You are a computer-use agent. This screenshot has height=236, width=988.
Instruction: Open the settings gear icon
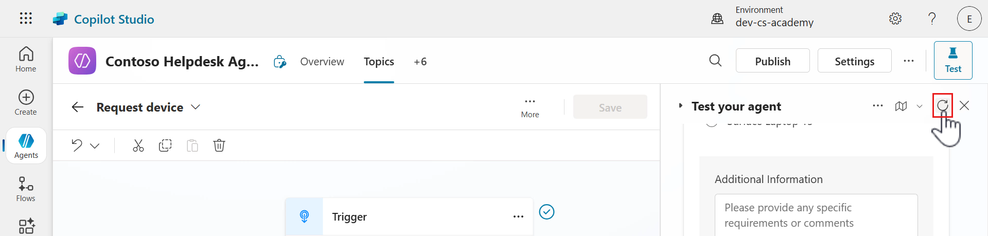895,19
